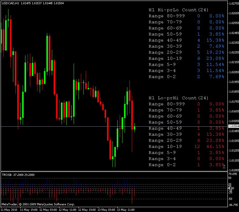The height and width of the screenshot is (212, 239).
Task: Select blue 'Range 3-4' label under Hi-prLo
Action: pyautogui.click(x=162, y=71)
